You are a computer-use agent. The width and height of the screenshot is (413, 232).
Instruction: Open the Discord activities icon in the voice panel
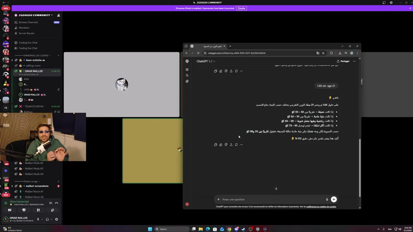pyautogui.click(x=38, y=210)
